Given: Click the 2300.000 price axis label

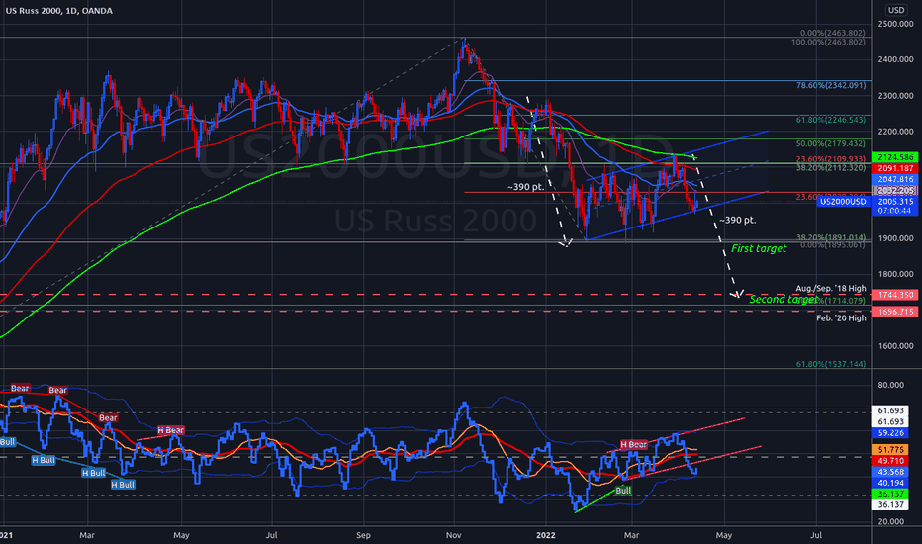Looking at the screenshot, I should (895, 95).
